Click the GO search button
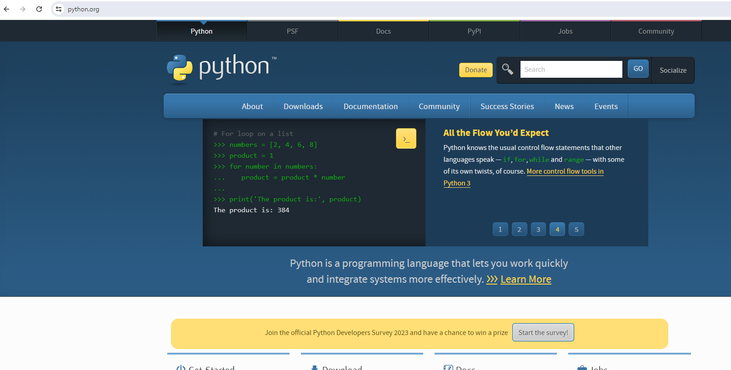 638,69
